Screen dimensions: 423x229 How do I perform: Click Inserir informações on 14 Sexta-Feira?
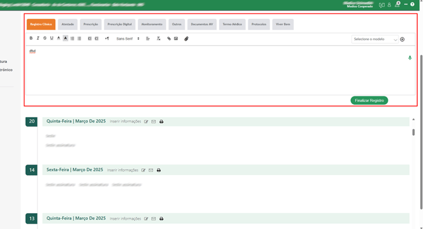pyautogui.click(x=123, y=170)
